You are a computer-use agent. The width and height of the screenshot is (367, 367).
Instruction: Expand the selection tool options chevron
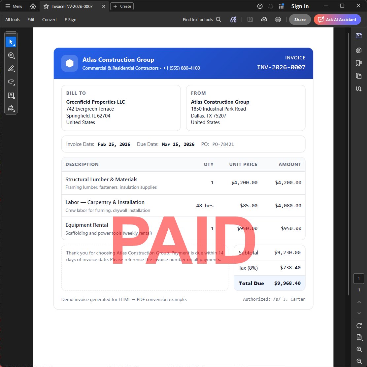(x=14, y=45)
